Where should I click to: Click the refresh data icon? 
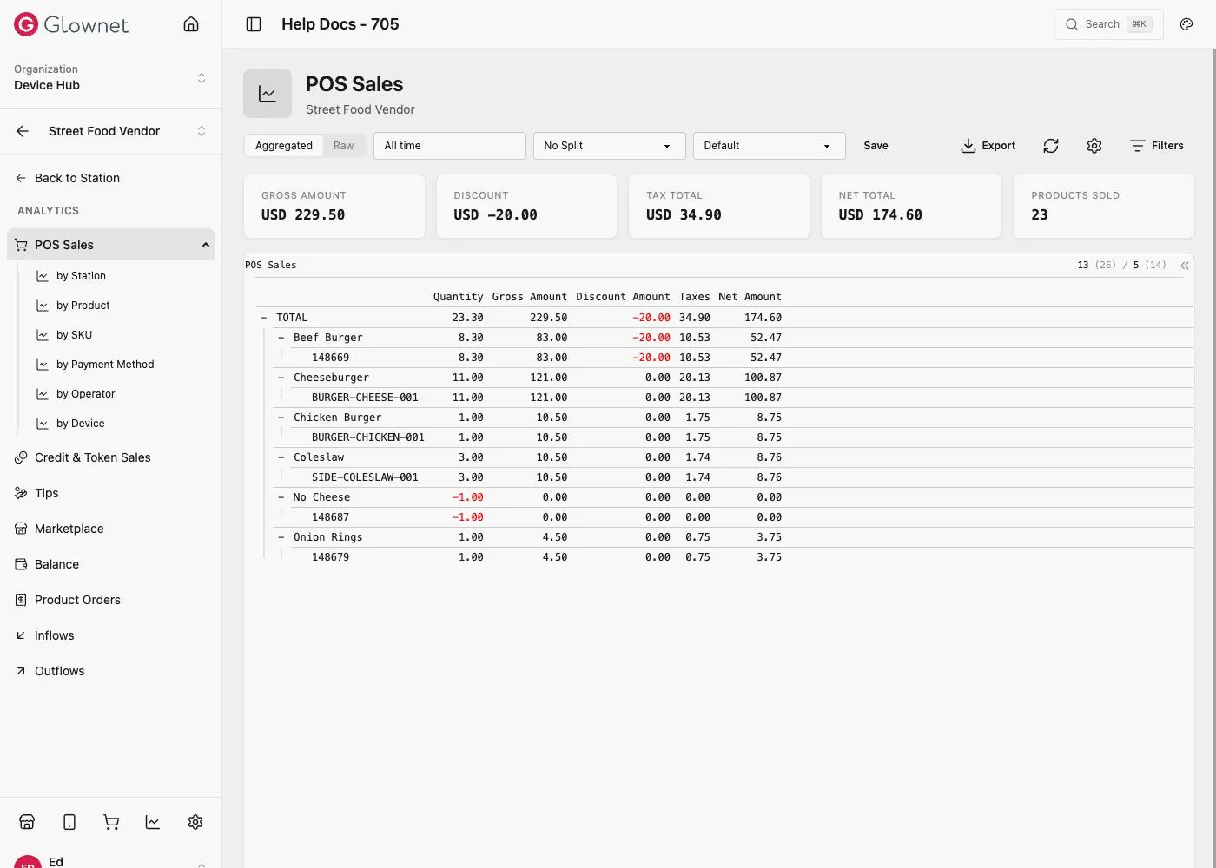click(1051, 146)
